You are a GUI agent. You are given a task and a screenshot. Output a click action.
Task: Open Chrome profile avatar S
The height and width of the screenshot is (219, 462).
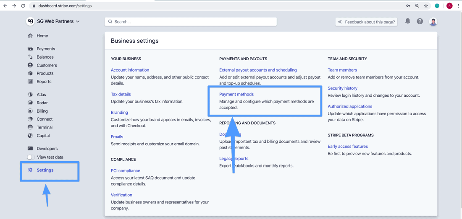pos(449,5)
